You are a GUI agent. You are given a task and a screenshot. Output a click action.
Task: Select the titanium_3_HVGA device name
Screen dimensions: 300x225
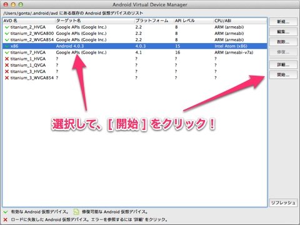click(28, 72)
